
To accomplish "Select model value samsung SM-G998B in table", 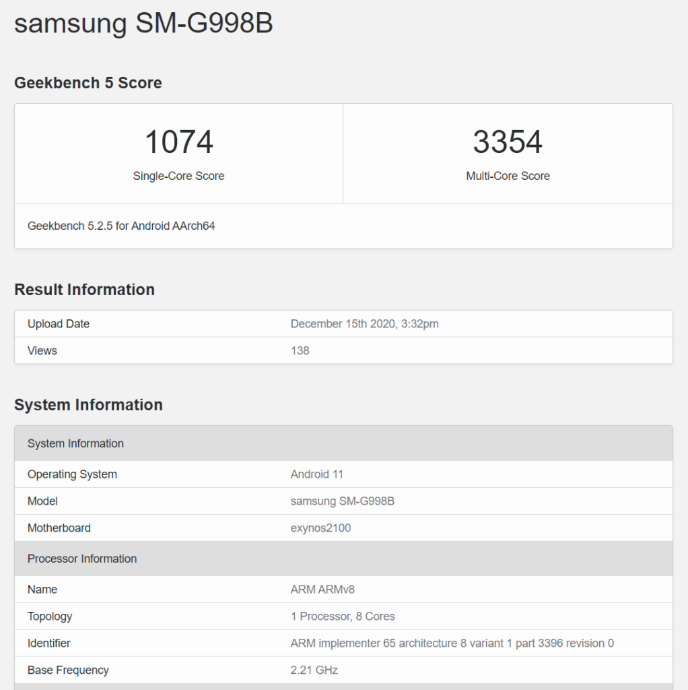I will (x=343, y=501).
